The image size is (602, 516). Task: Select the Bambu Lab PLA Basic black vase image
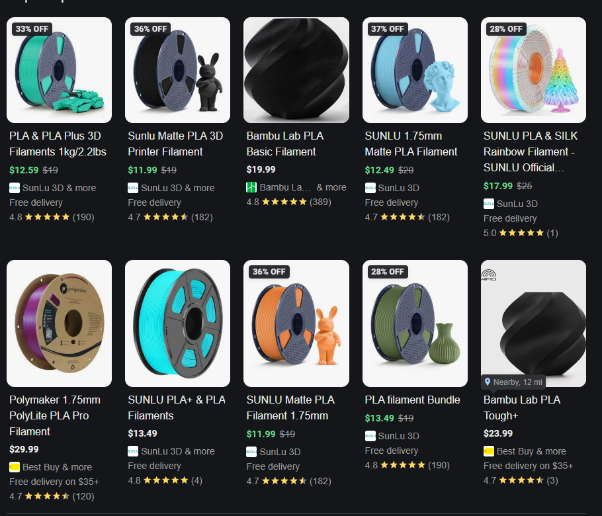pyautogui.click(x=296, y=70)
